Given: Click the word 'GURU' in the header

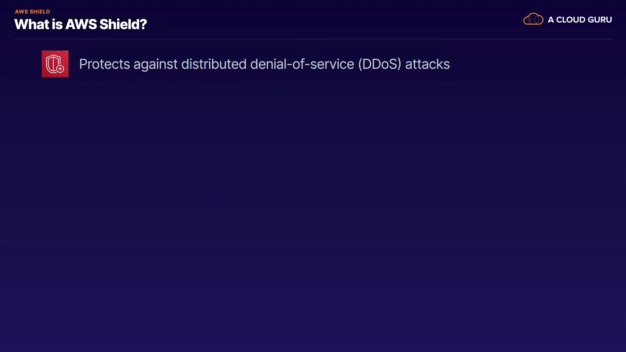Looking at the screenshot, I should 600,20.
